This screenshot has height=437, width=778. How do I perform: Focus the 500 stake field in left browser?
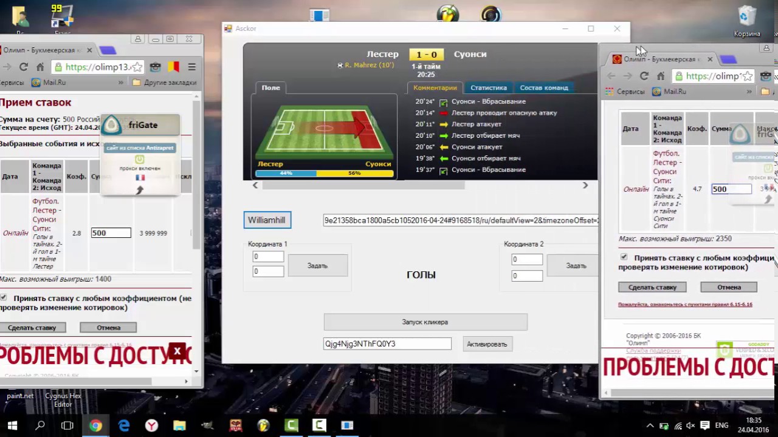click(x=111, y=232)
